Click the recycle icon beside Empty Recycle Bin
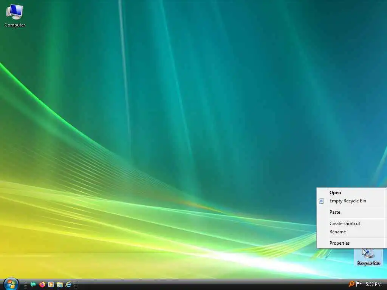 [x=321, y=201]
